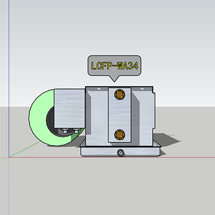Select the housing's left recessed panel

coord(98,117)
